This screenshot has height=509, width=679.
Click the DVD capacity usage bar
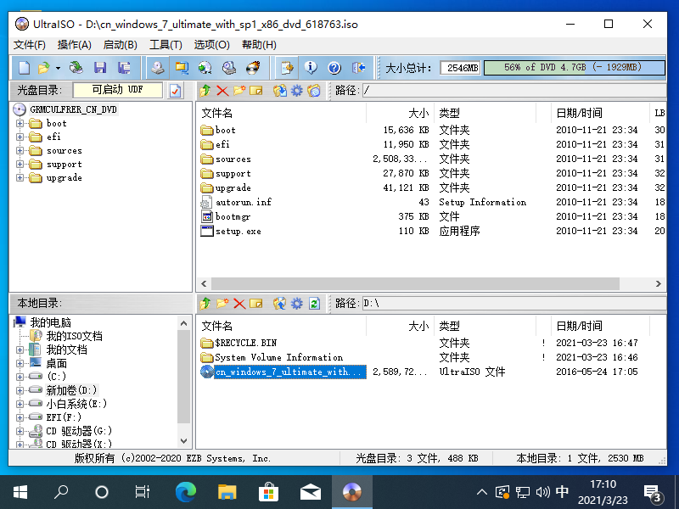573,67
